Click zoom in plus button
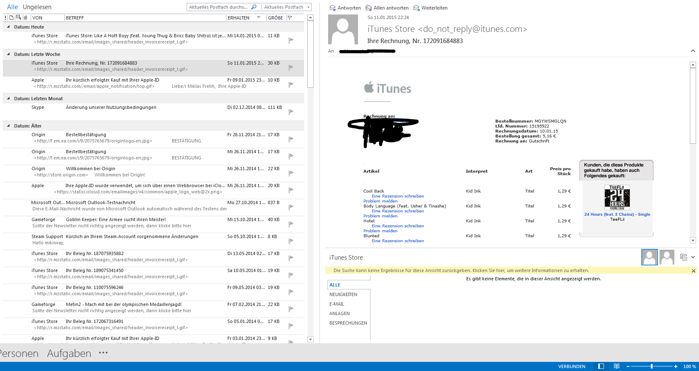 coord(676,366)
